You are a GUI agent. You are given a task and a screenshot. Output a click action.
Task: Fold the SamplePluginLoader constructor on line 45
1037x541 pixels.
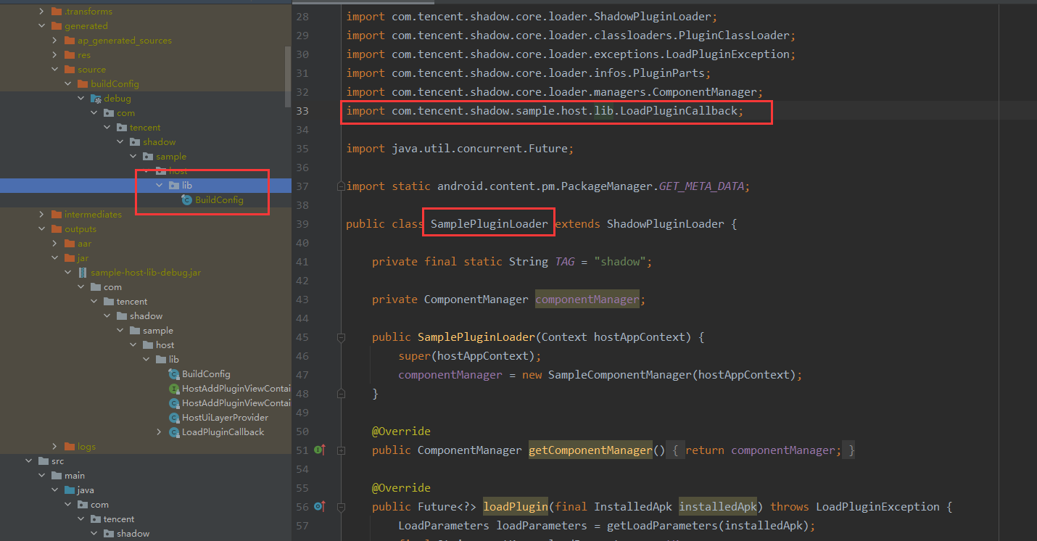[x=341, y=336]
